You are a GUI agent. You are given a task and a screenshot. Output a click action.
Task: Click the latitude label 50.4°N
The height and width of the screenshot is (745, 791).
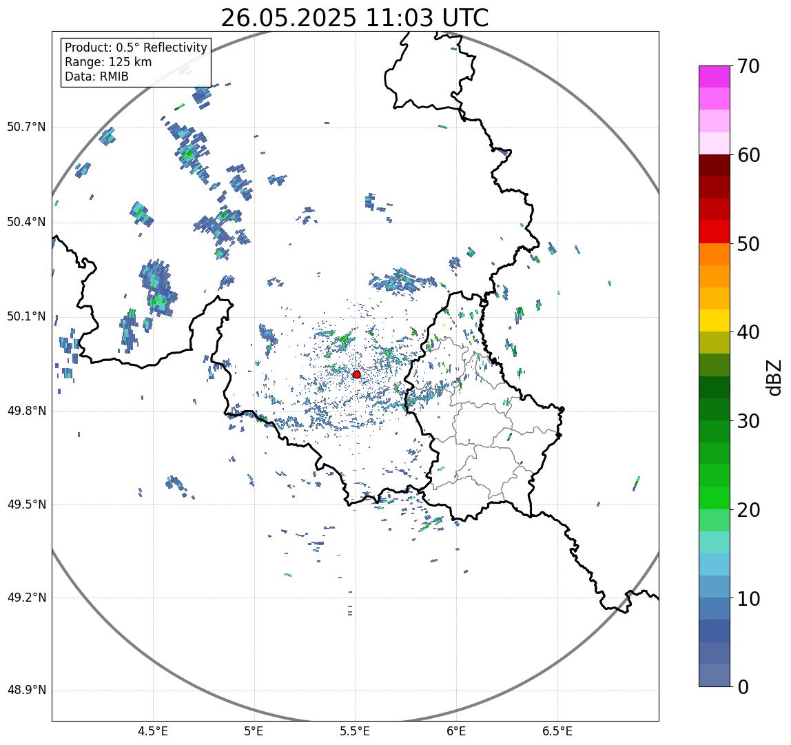tap(26, 222)
